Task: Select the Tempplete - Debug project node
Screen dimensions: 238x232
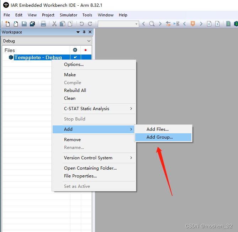Action: click(x=38, y=57)
